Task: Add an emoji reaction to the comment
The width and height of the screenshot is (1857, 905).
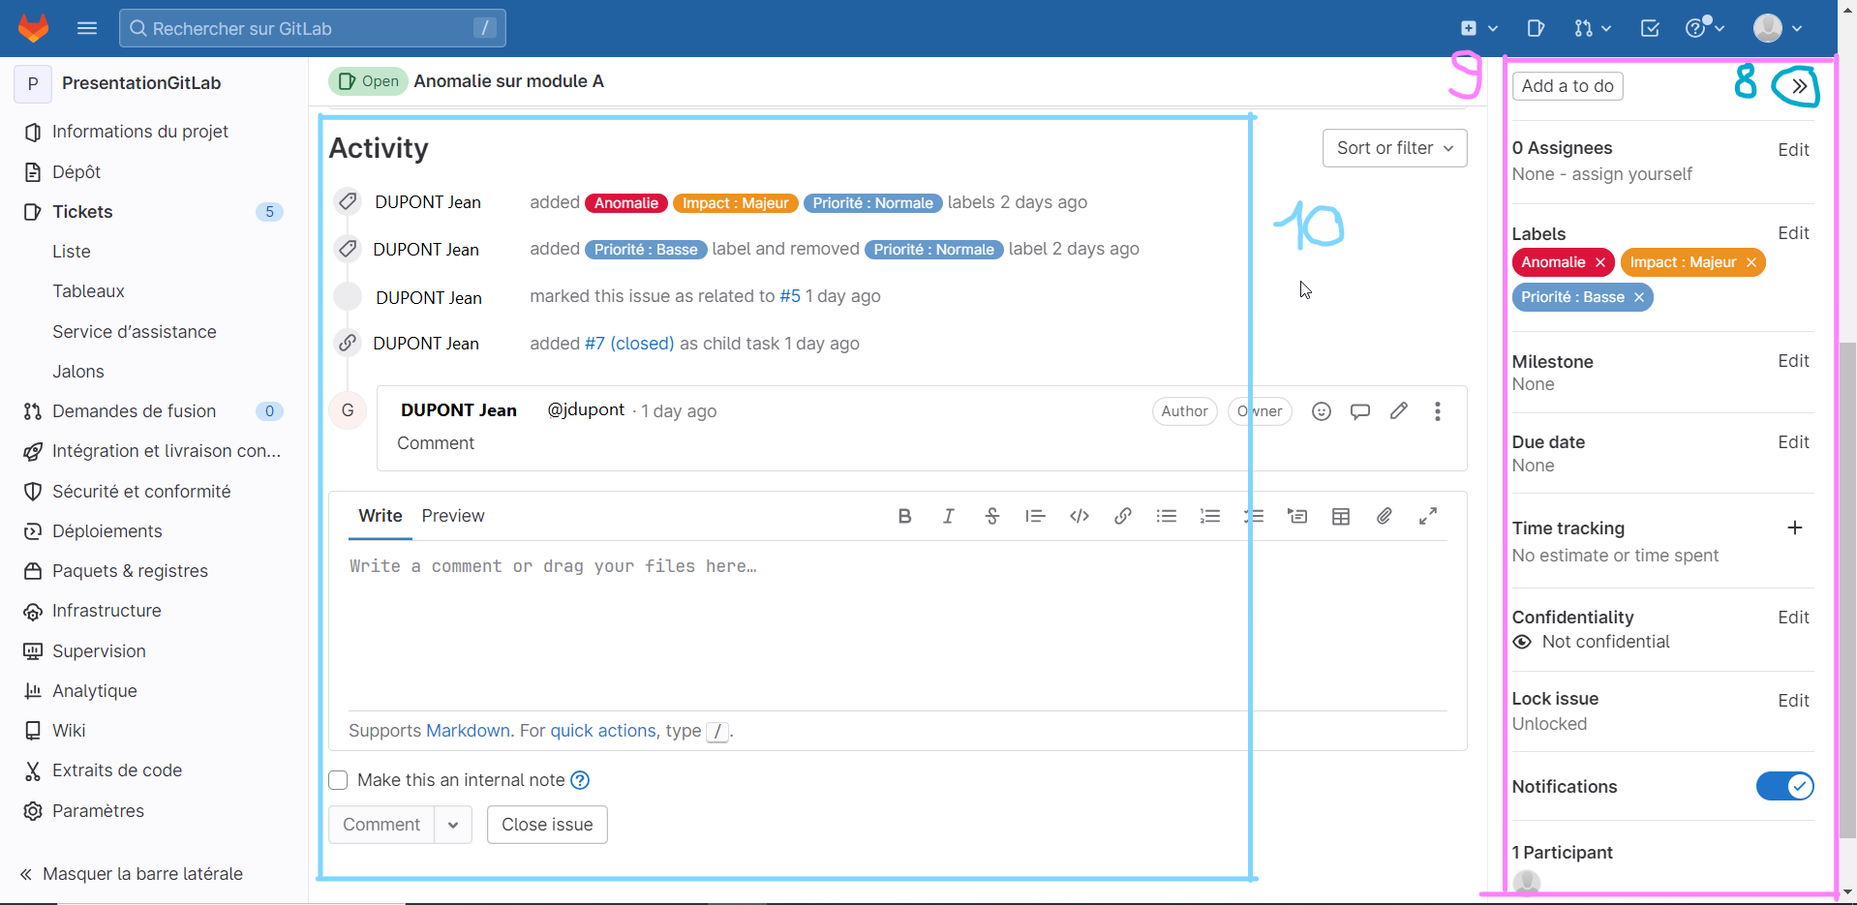Action: (x=1321, y=411)
